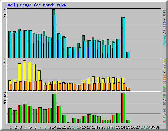The width and height of the screenshot is (168, 131).
Task: Click day 16 on the date axis
Action: pyautogui.click(x=84, y=127)
